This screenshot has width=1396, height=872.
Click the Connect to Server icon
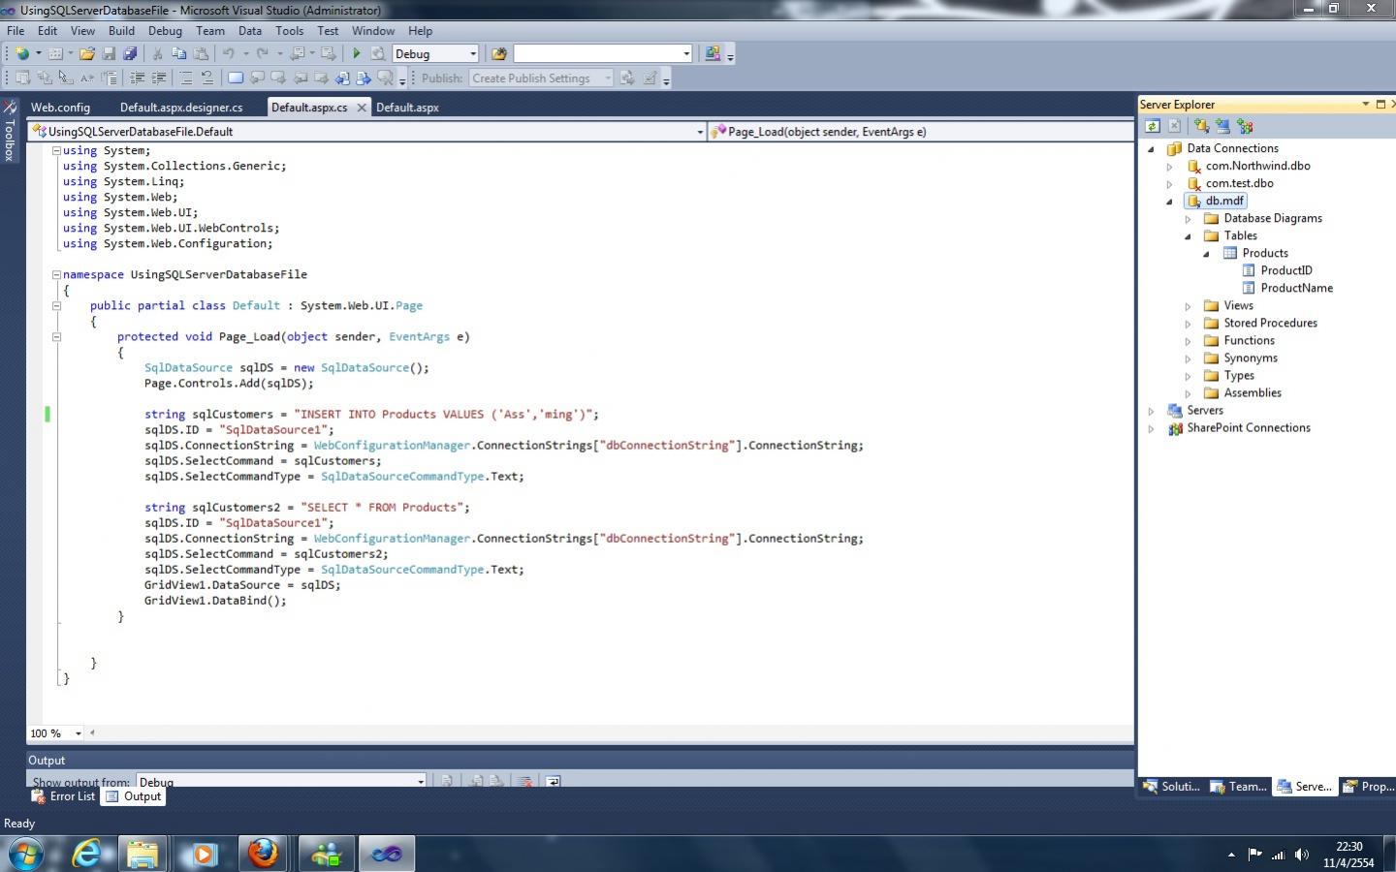[1222, 126]
